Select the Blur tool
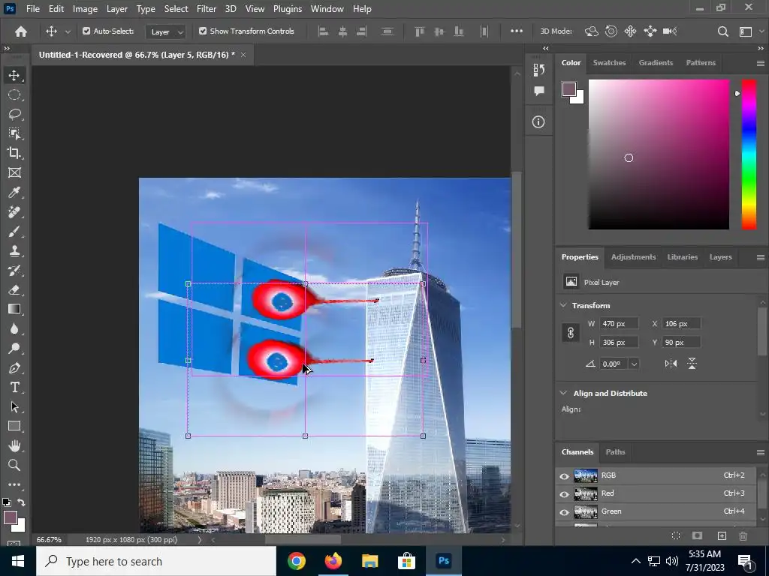769x576 pixels. (14, 328)
